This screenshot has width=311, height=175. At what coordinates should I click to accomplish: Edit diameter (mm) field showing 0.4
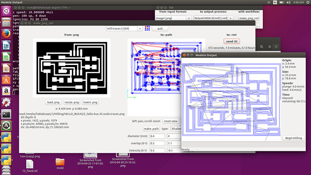tap(157, 136)
